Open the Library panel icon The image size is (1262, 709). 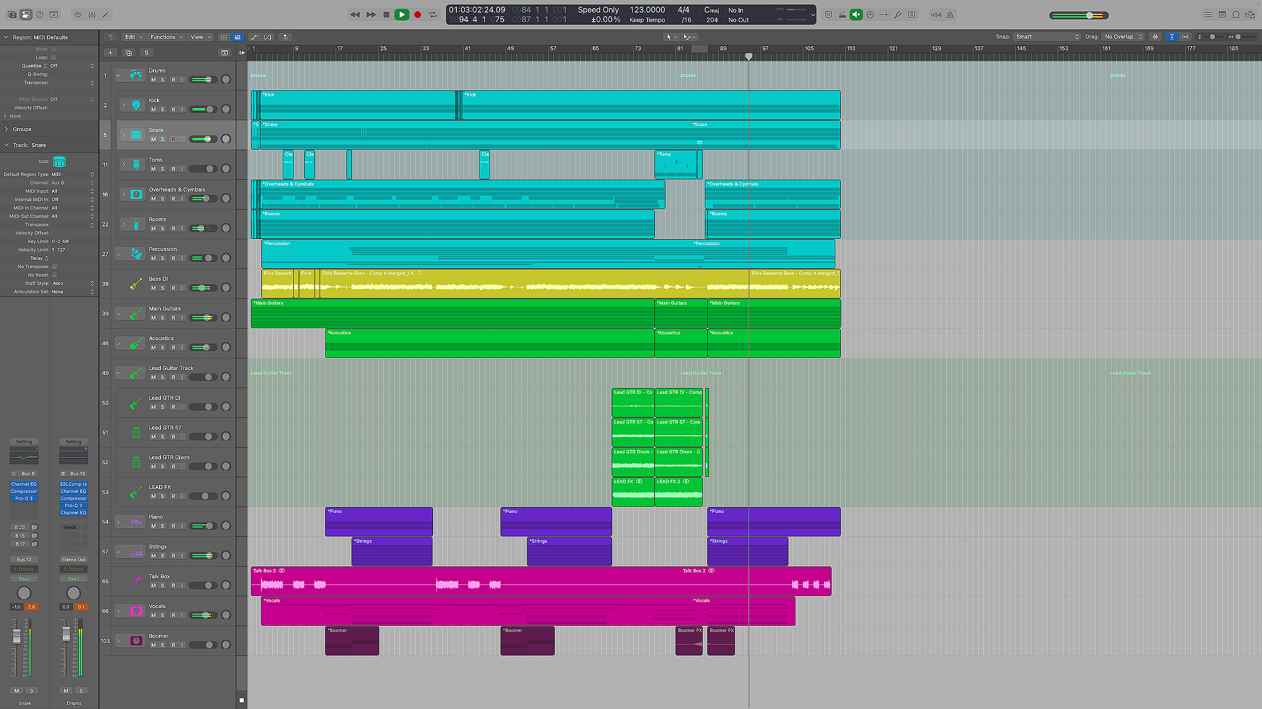click(12, 15)
